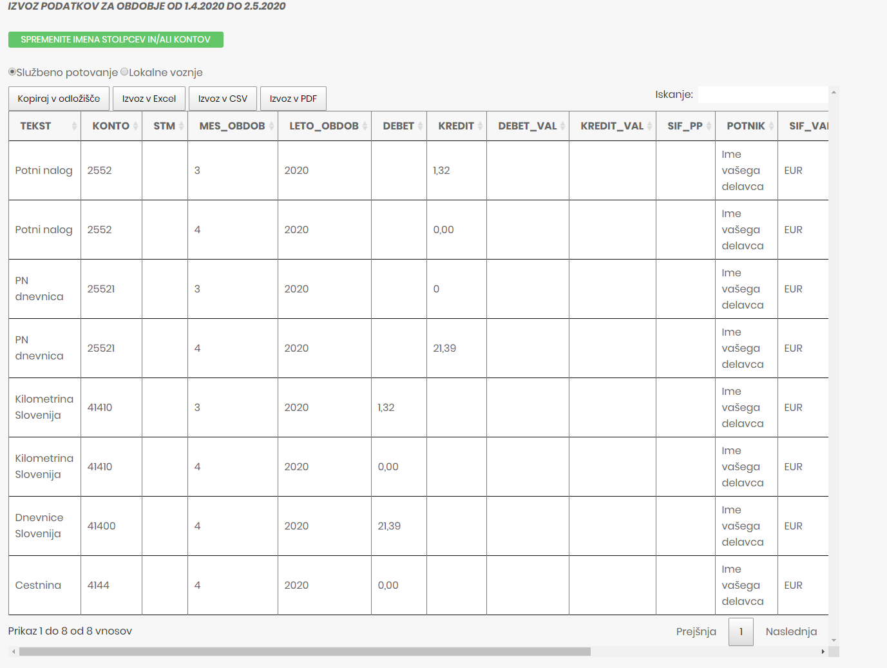
Task: Click the KREDIT column sort icon
Action: coord(480,126)
